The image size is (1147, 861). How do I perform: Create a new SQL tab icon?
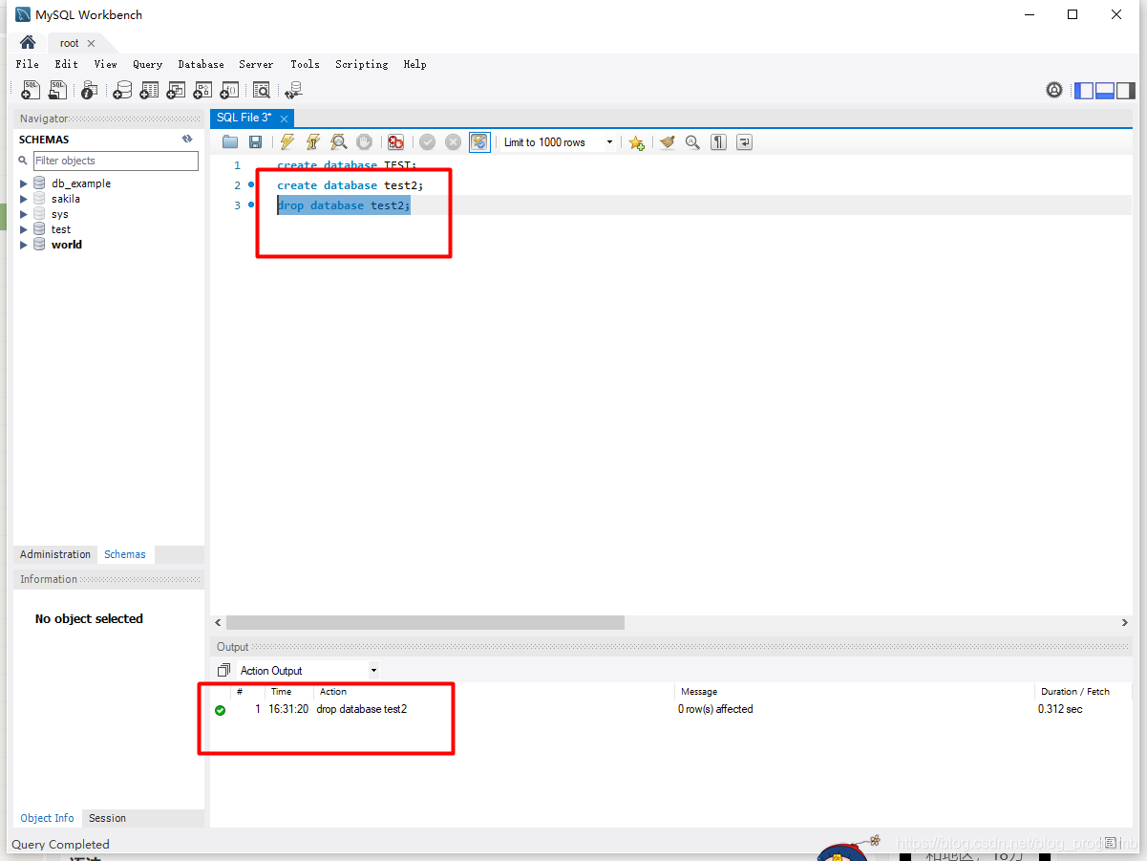(31, 90)
